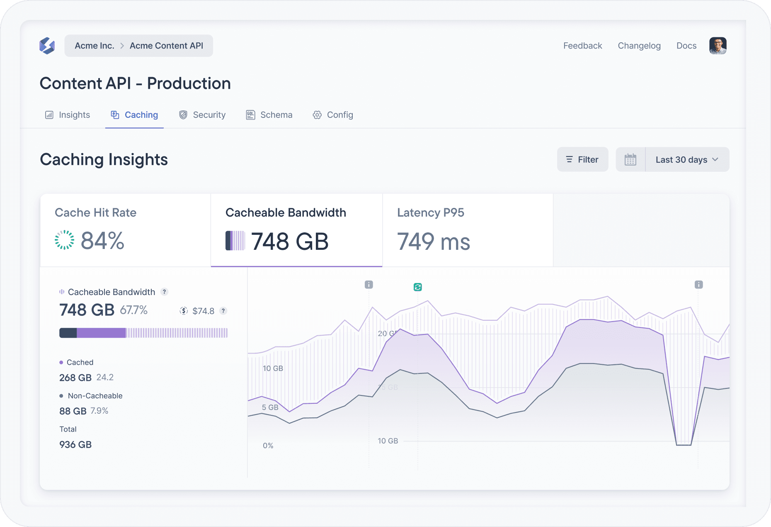Click the Filter button
Viewport: 771px width, 527px height.
point(582,160)
